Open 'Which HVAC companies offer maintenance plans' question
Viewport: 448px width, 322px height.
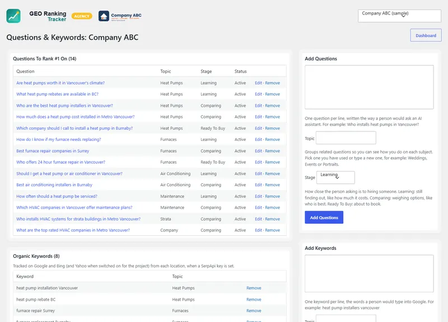[x=74, y=207]
